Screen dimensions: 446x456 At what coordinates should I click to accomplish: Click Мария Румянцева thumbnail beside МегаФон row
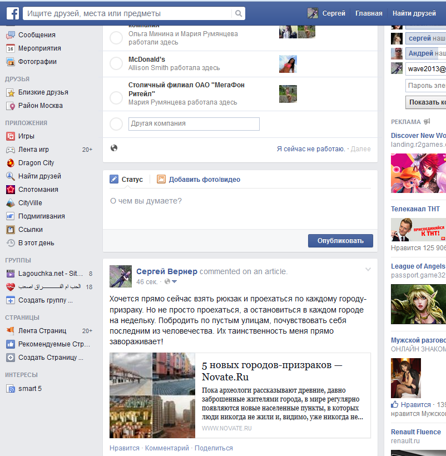288,94
